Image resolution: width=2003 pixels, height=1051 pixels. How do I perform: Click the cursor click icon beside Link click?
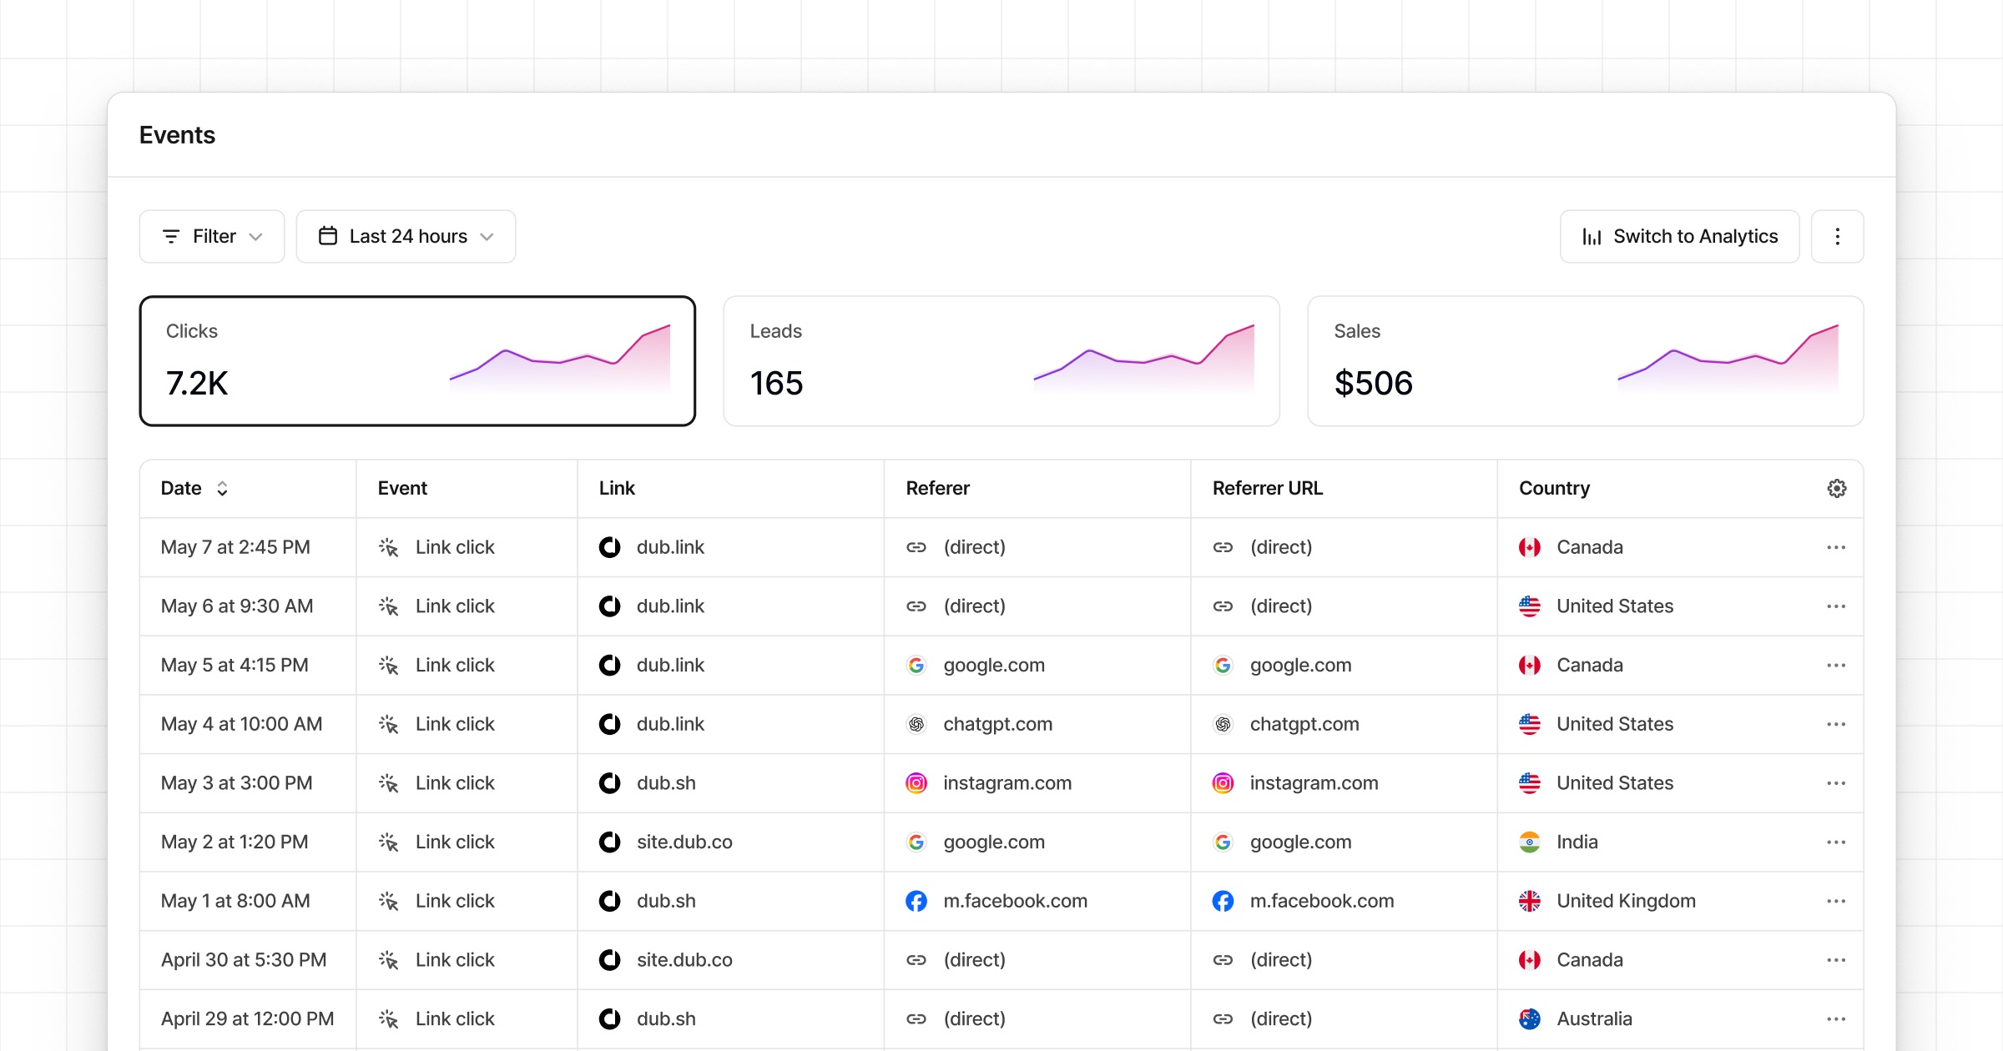(x=389, y=547)
